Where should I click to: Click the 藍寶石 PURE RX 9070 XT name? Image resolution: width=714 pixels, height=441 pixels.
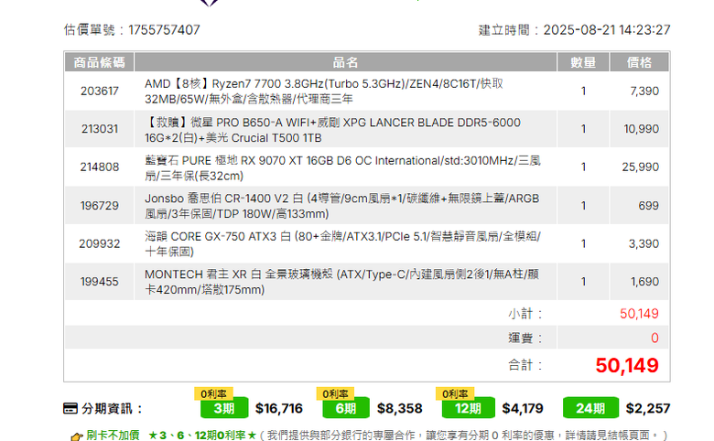[x=342, y=168]
